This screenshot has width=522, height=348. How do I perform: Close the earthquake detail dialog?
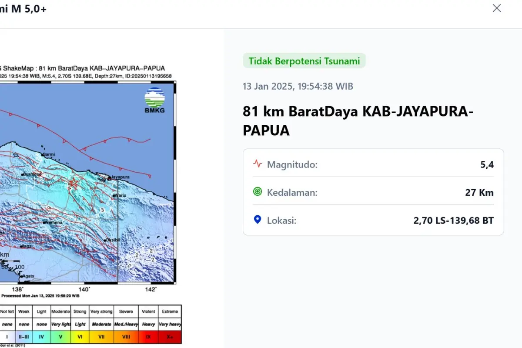[x=496, y=8]
